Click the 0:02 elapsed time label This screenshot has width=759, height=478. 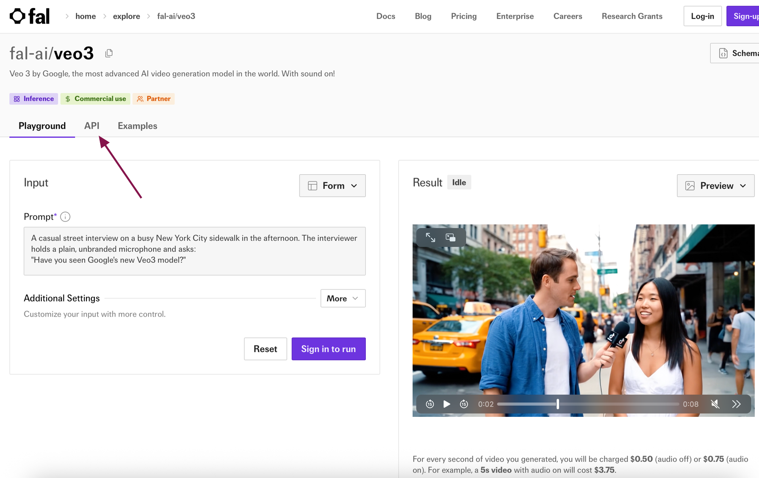click(486, 404)
